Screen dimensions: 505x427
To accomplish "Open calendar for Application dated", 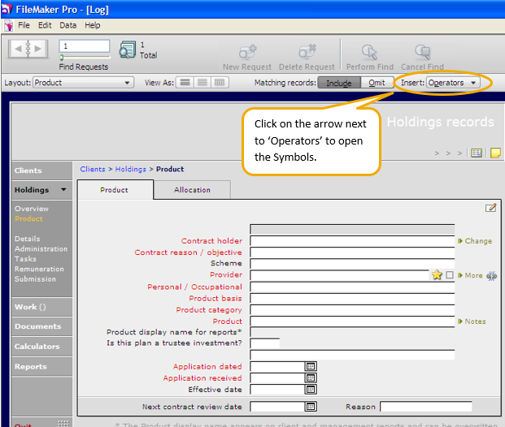I will point(311,366).
